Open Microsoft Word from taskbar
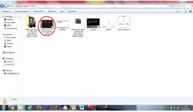Screen dimensions: 193x112 82,108
